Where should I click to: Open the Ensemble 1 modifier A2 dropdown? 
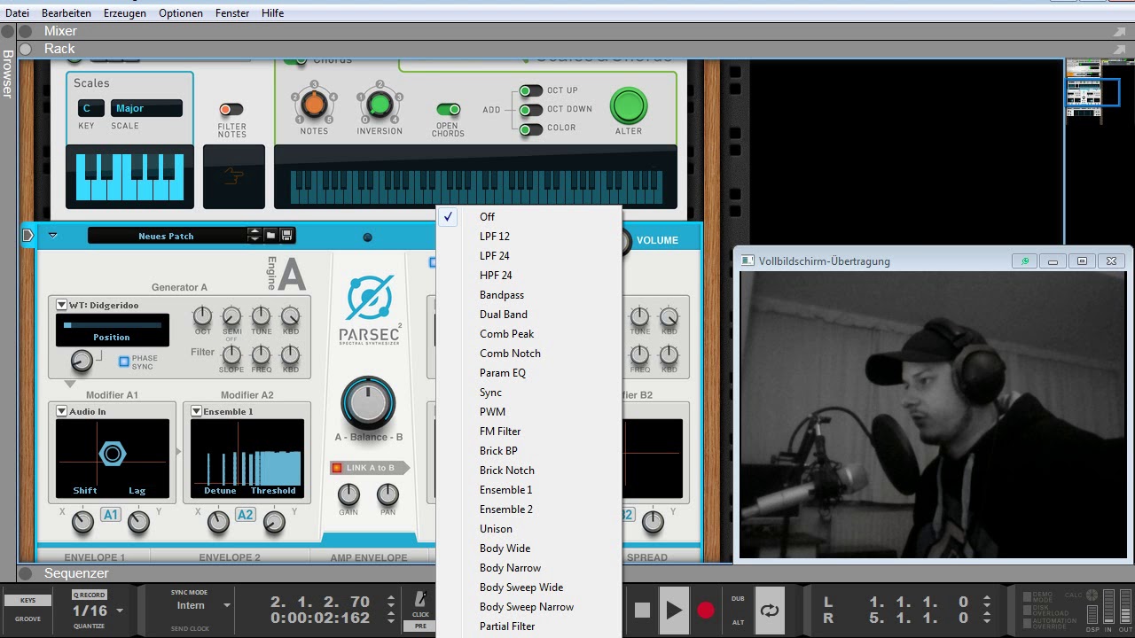point(196,411)
